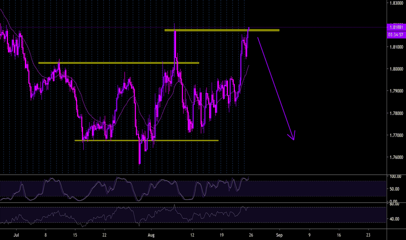Click the 12 date label on time axis

pyautogui.click(x=192, y=235)
